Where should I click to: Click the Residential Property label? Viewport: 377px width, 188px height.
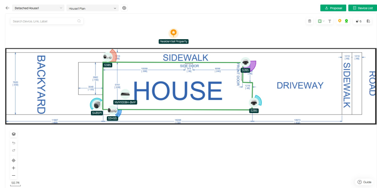[x=173, y=41]
